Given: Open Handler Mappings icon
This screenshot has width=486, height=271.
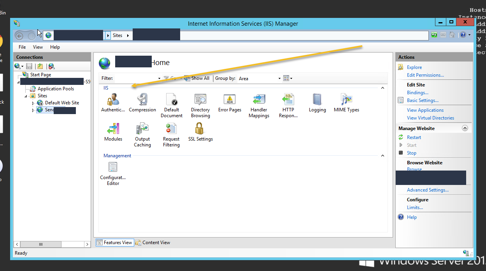Looking at the screenshot, I should pos(259,100).
